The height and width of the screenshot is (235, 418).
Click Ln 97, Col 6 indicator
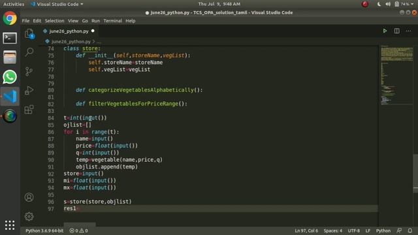[x=306, y=230]
